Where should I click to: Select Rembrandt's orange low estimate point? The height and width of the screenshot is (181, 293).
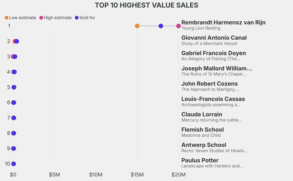pos(137,26)
